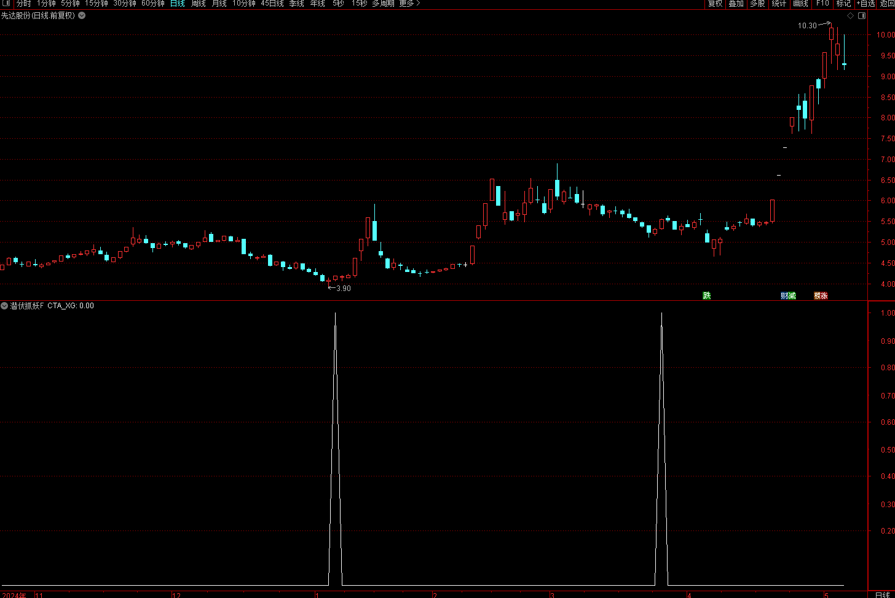Viewport: 895px width, 598px height.
Task: Switch to 周线 weekly chart
Action: 199,4
